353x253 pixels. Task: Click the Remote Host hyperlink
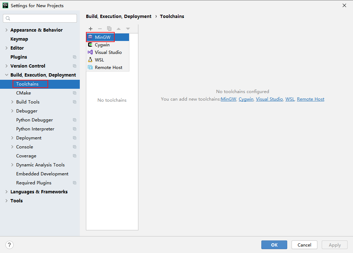[311, 99]
